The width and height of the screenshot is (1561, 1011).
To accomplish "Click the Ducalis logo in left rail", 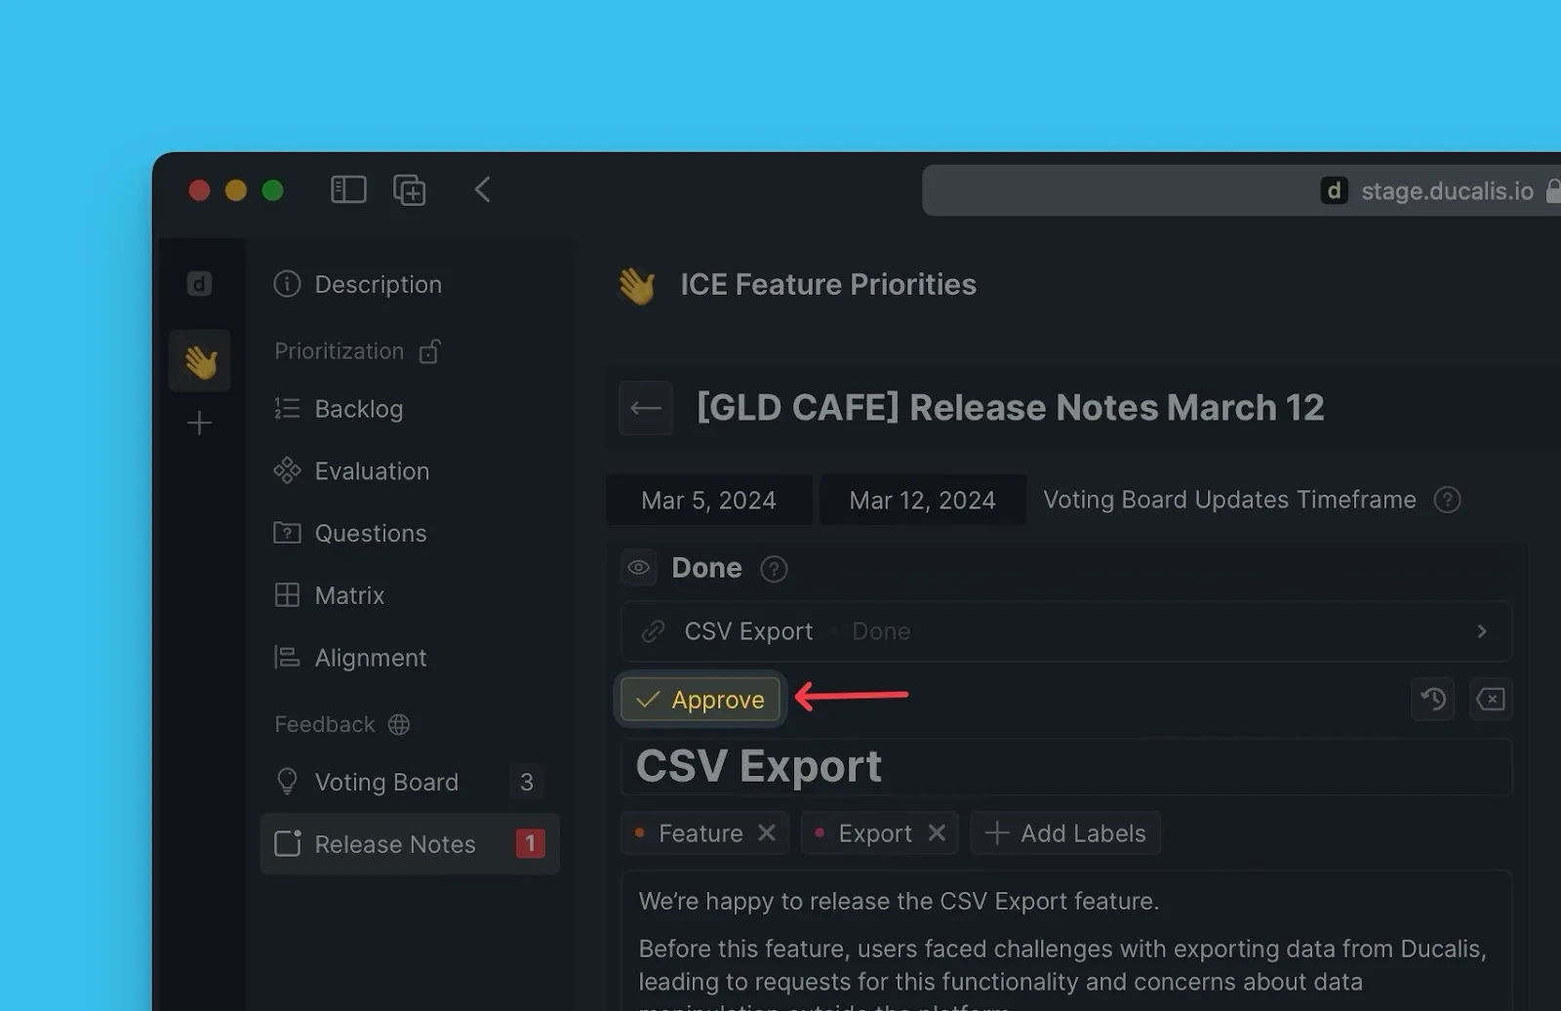I will pyautogui.click(x=199, y=284).
